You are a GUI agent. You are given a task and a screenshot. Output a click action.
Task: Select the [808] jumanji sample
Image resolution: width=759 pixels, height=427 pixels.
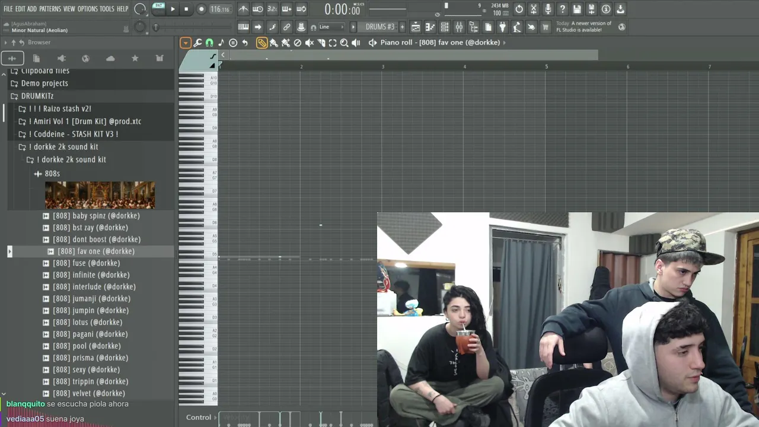pyautogui.click(x=91, y=299)
